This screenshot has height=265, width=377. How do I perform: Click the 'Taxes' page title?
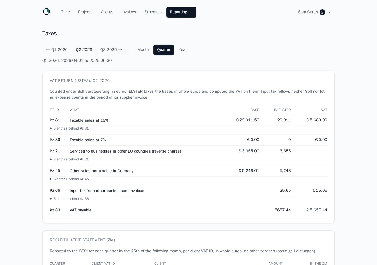click(x=49, y=34)
